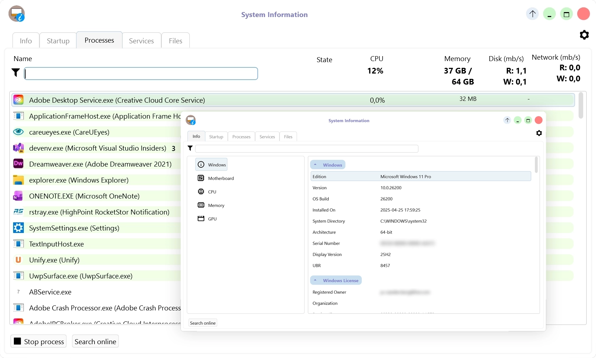This screenshot has height=358, width=596.
Task: Click the Info tab in inner window
Action: [196, 136]
